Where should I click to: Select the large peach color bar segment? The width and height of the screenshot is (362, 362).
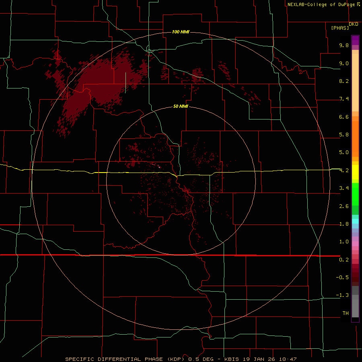pyautogui.click(x=355, y=82)
